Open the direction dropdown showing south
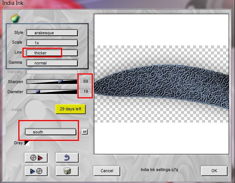 (51, 132)
